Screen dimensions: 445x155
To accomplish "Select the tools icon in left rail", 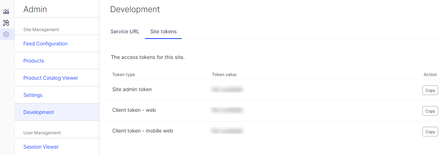I will (x=6, y=23).
